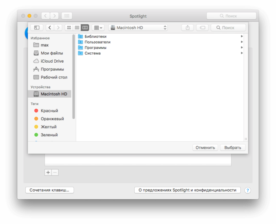Image resolution: width=276 pixels, height=224 pixels.
Task: Select the Система folder
Action: pos(160,53)
